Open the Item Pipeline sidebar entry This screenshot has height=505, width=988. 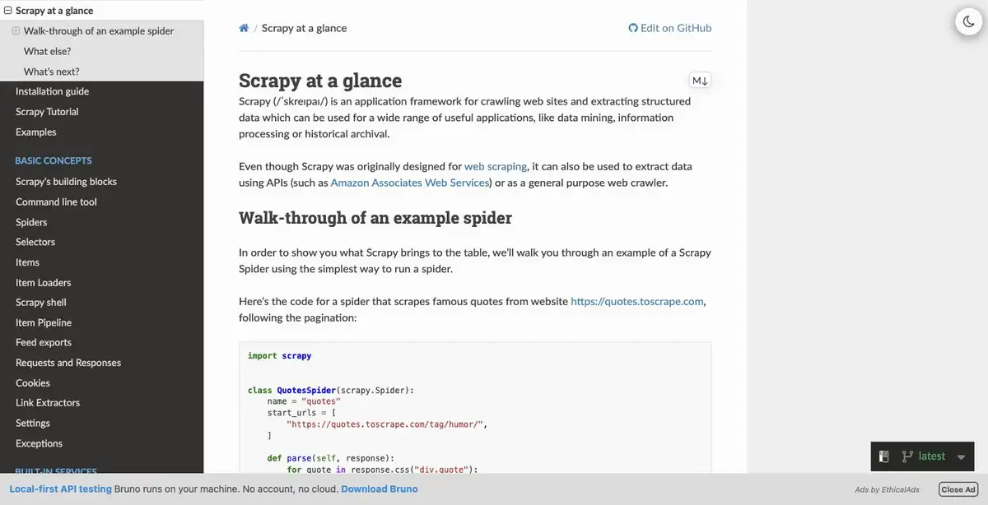(44, 322)
